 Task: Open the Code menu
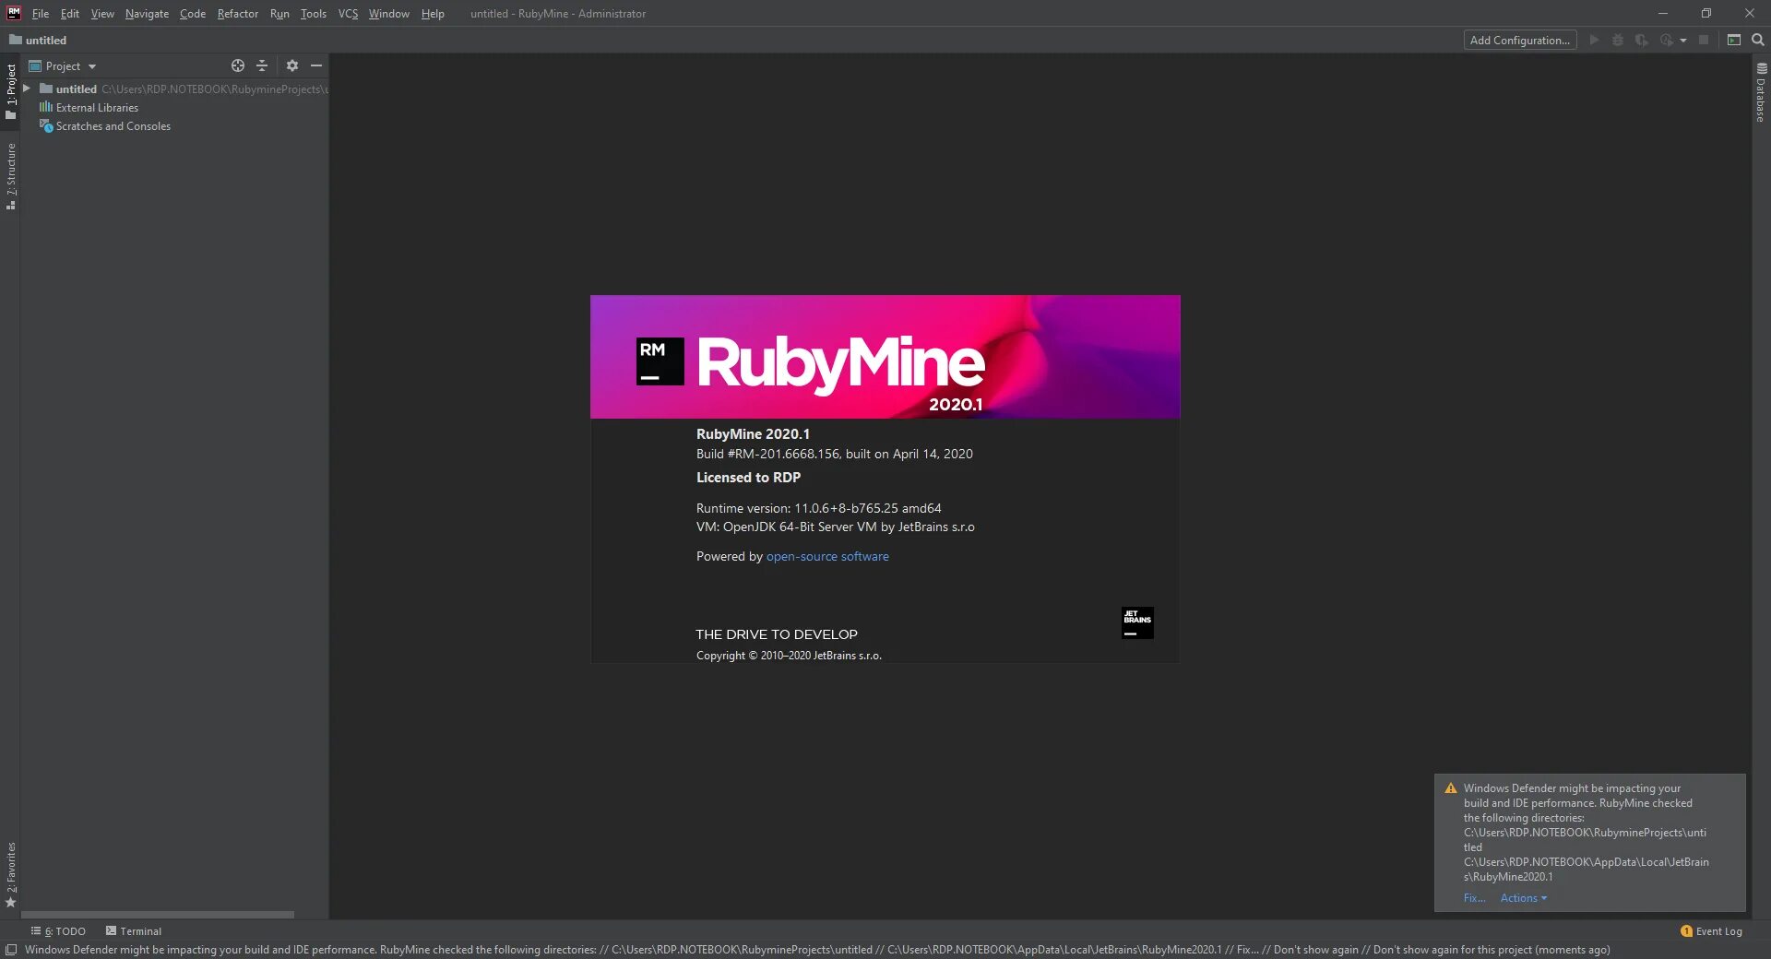coord(193,14)
